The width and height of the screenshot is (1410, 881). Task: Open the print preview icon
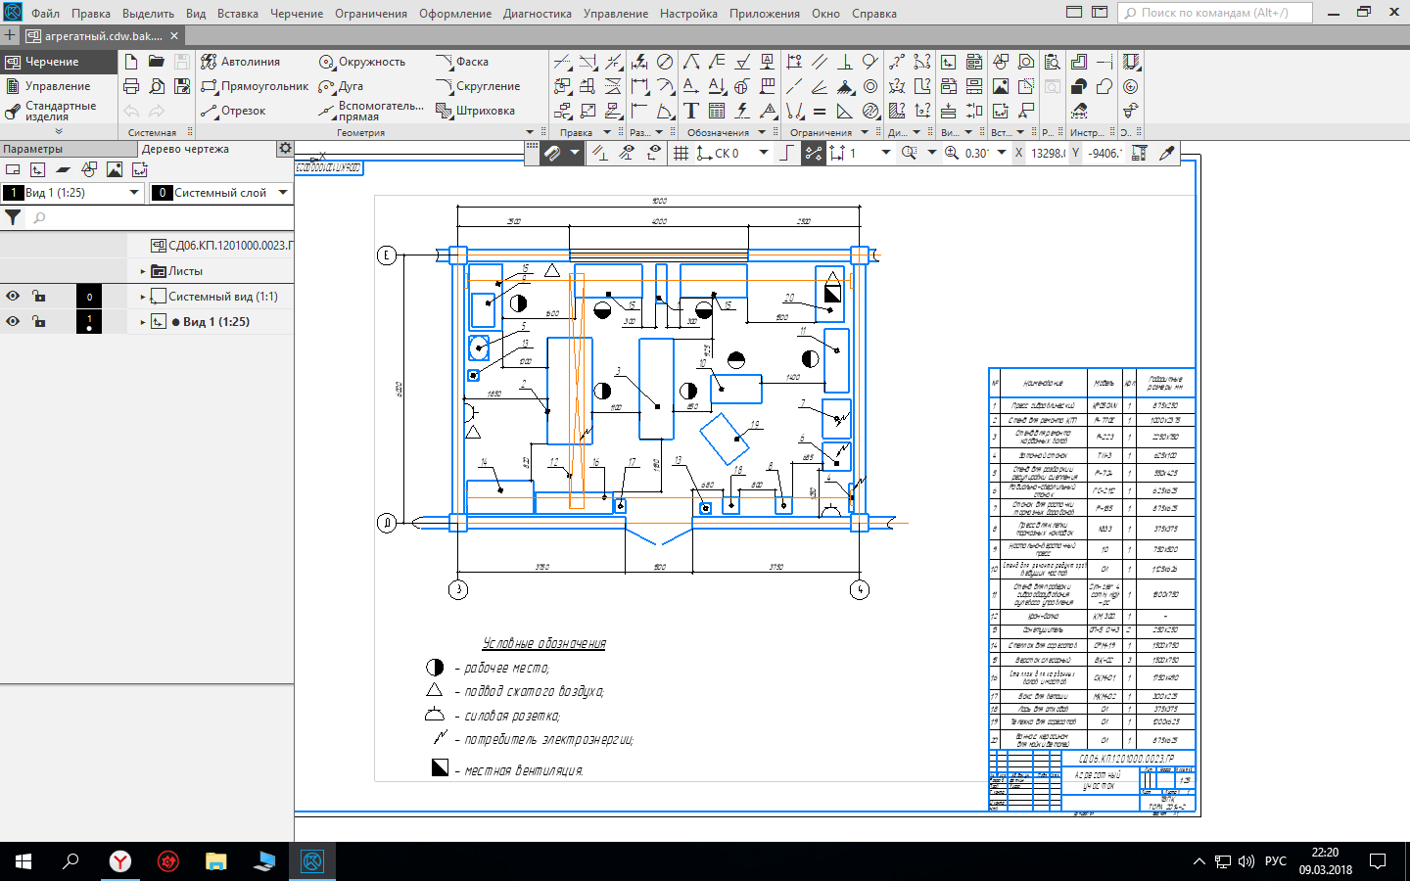(x=157, y=86)
